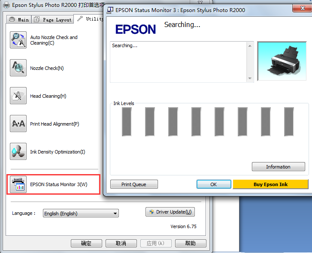Close the Status Monitor window
The width and height of the screenshot is (312, 253).
tap(303, 8)
